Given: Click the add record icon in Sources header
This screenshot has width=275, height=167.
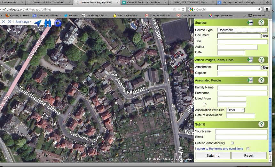Looking at the screenshot, I should (250, 23).
